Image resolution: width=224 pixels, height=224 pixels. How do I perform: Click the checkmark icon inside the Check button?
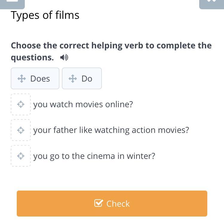coord(99,203)
